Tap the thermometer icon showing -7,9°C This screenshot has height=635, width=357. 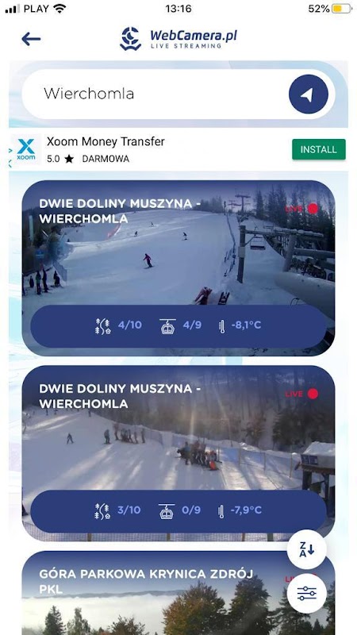click(221, 511)
